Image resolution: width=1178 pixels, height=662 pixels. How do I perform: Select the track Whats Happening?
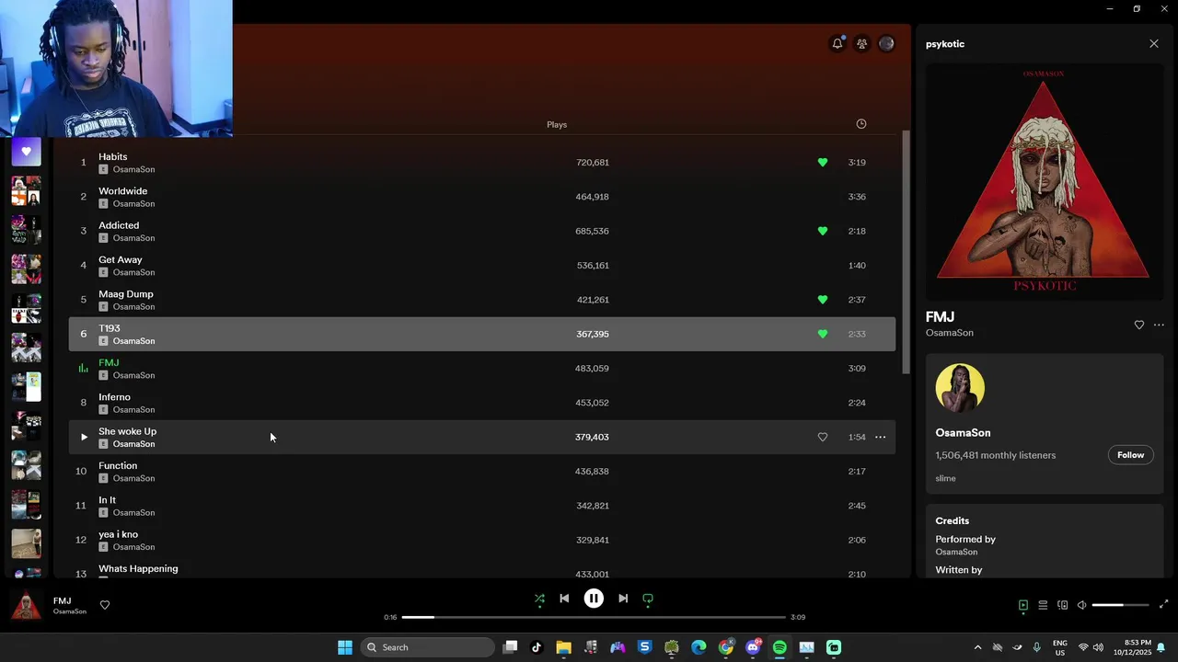pos(482,568)
